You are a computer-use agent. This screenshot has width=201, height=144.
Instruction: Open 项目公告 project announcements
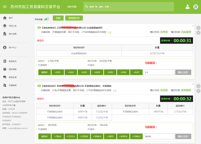pos(12,26)
